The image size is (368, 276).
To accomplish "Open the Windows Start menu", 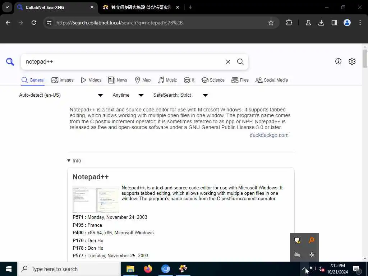I will click(9, 269).
